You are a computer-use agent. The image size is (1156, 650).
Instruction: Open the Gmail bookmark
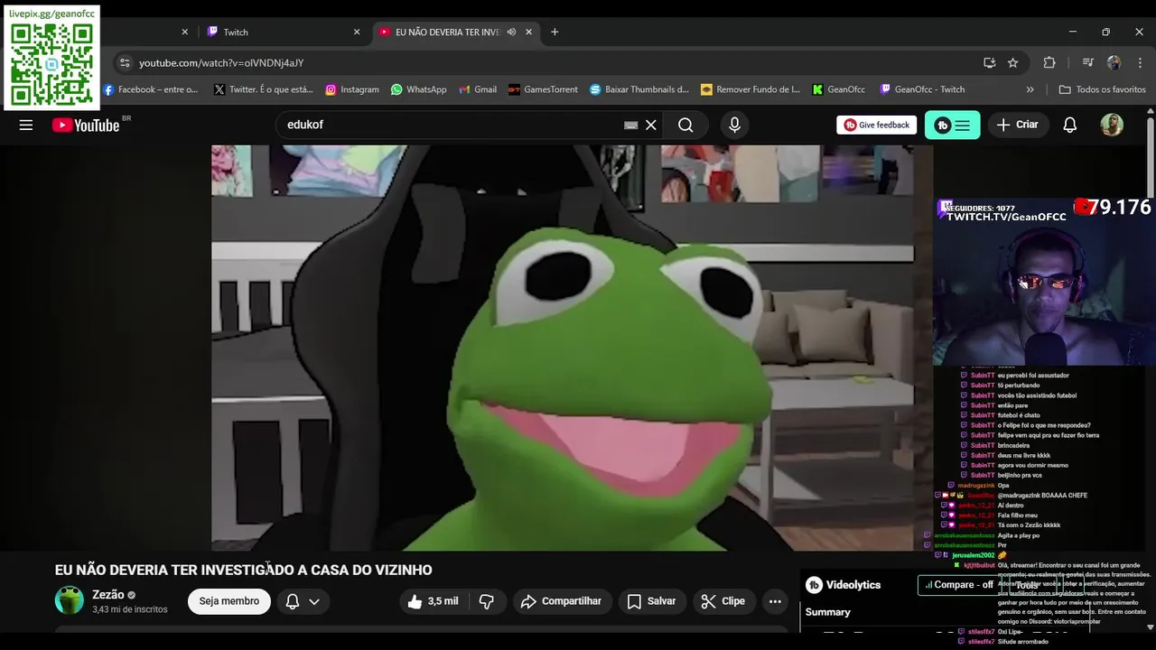tap(478, 89)
